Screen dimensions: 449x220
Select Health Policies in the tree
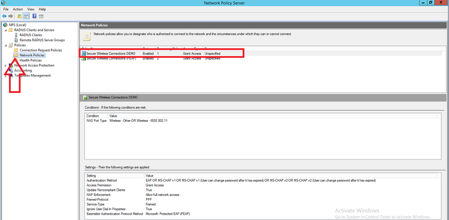(x=31, y=60)
